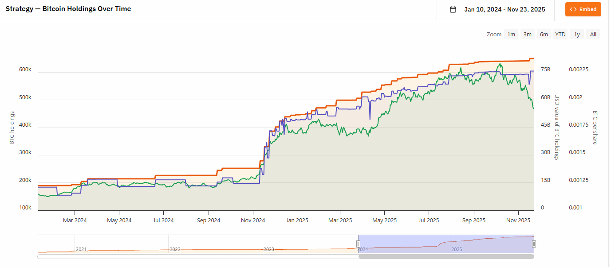Click the USD value of BTC holdings axis title

[x=557, y=127]
